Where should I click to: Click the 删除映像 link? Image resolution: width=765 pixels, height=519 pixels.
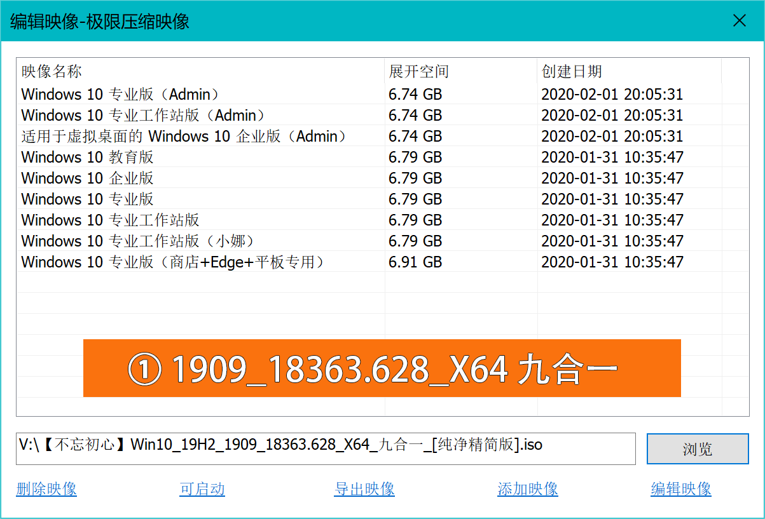(x=46, y=489)
